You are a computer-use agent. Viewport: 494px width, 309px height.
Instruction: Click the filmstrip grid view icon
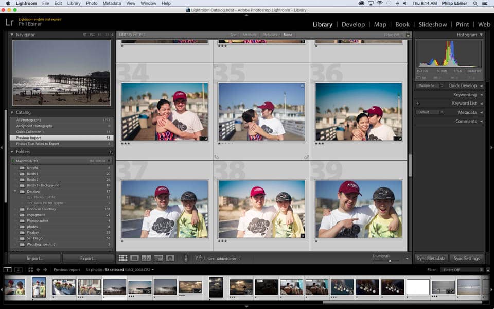[x=30, y=270]
